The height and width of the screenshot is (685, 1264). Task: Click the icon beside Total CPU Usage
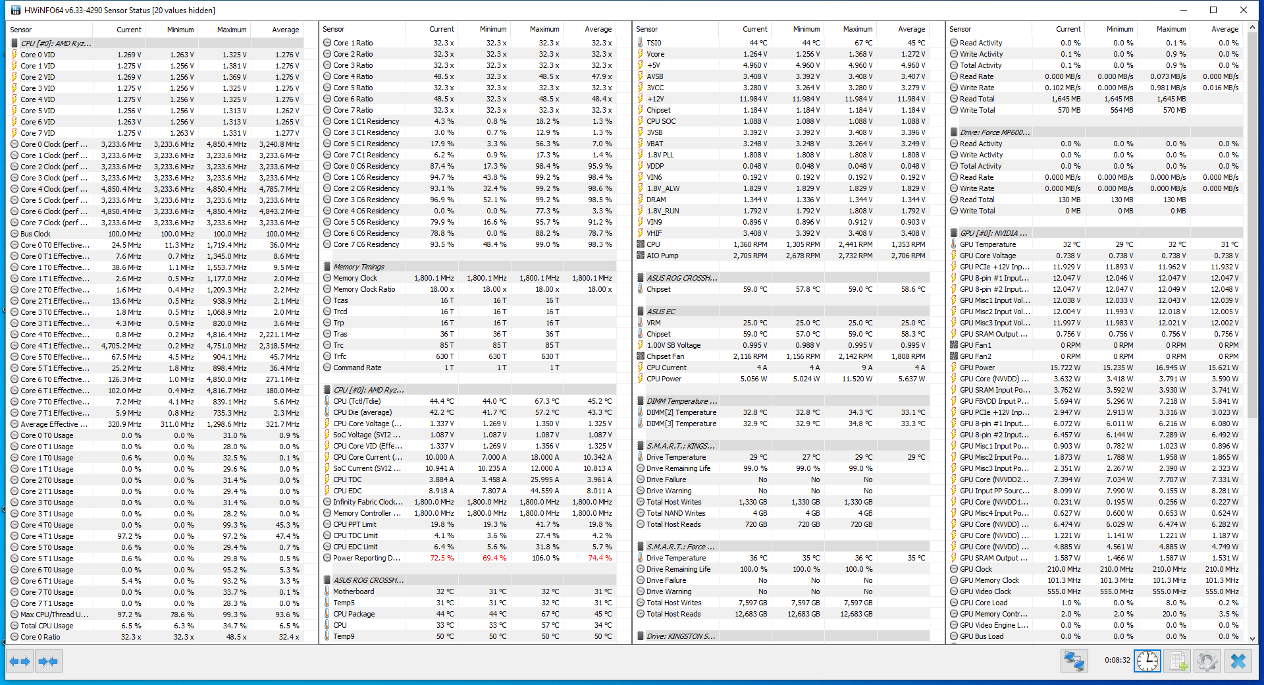click(x=14, y=626)
